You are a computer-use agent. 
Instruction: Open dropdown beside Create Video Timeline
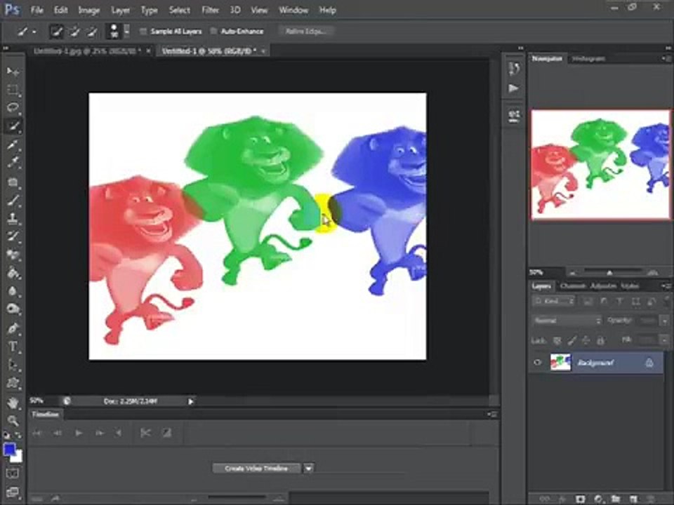click(309, 469)
